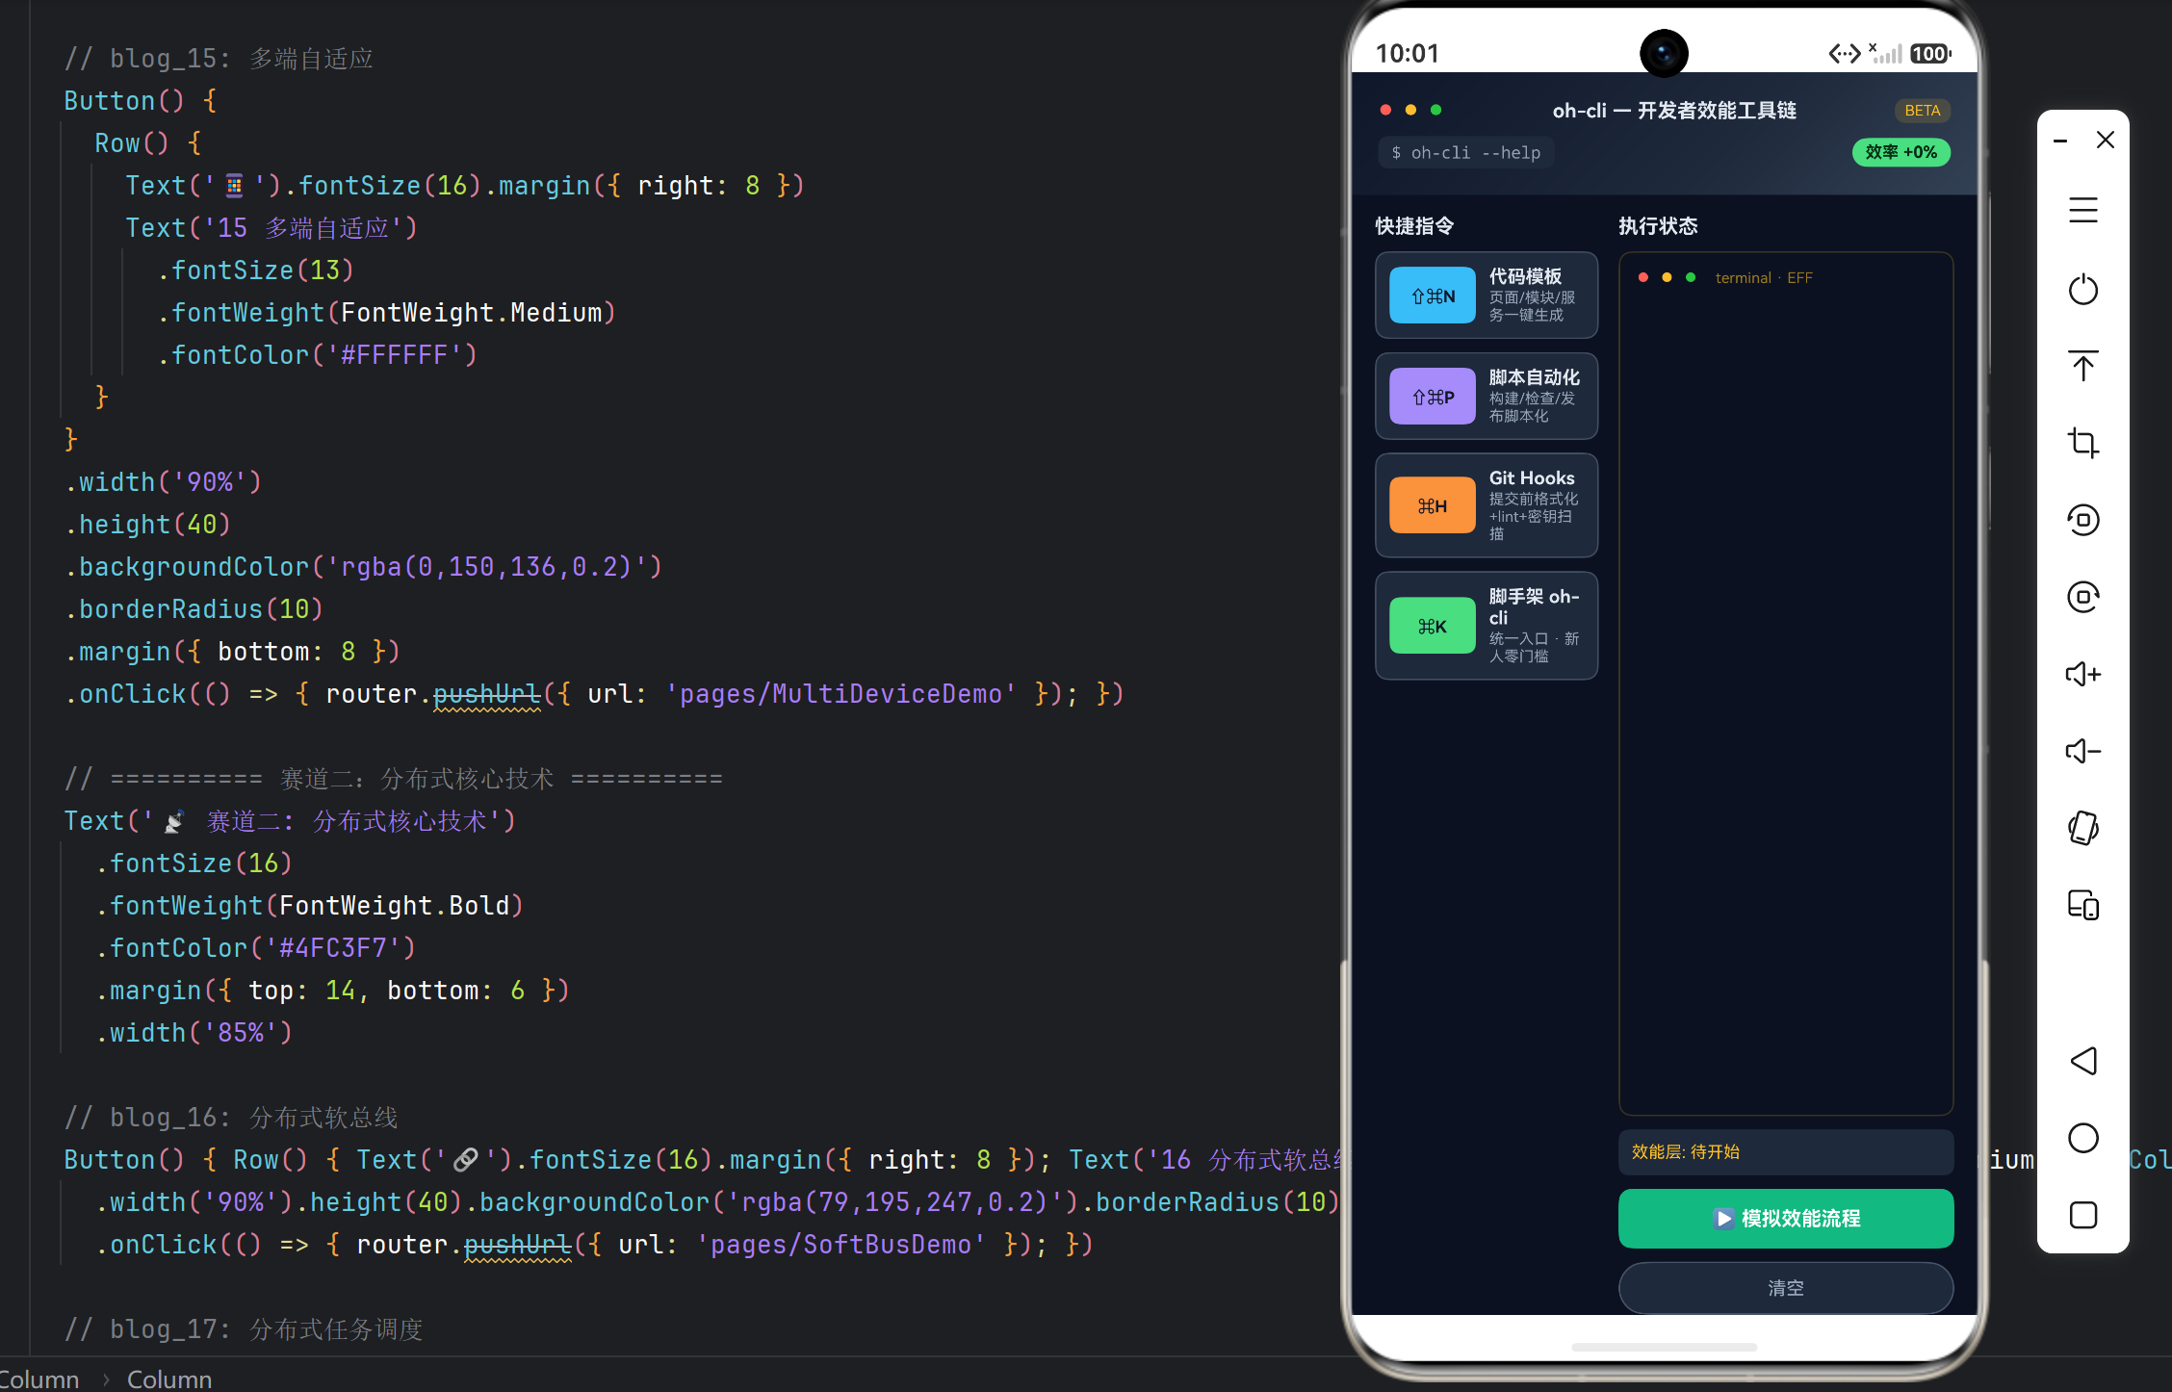
Task: Click the 'pages/MultiDeviceDemo' string
Action: [x=840, y=694]
